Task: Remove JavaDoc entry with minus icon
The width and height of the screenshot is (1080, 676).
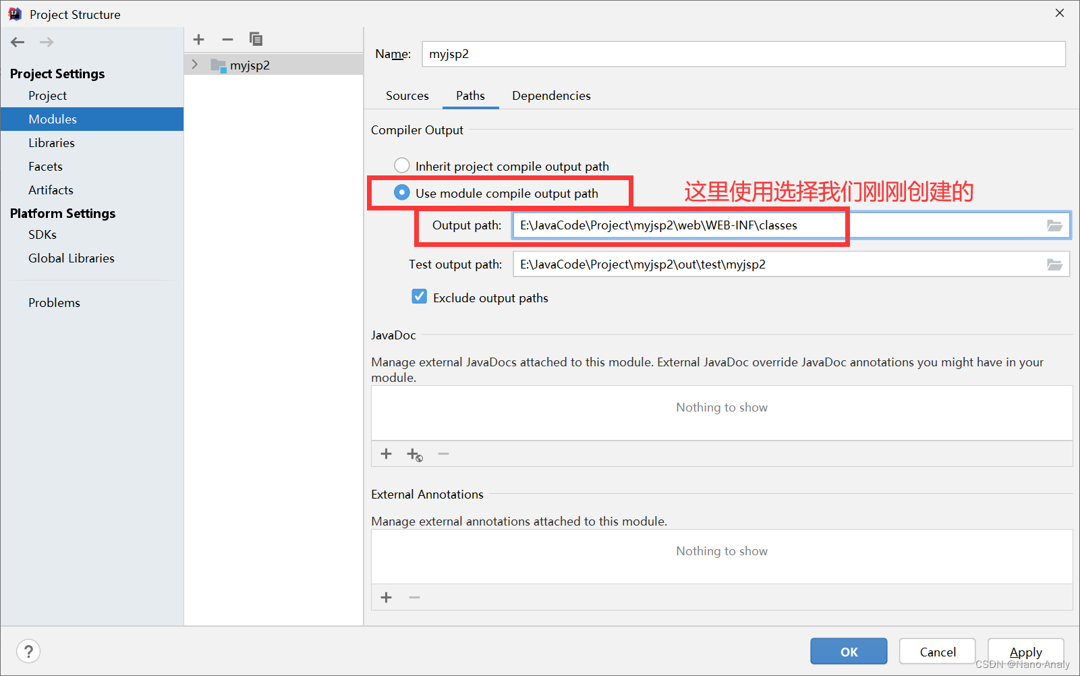Action: [443, 454]
